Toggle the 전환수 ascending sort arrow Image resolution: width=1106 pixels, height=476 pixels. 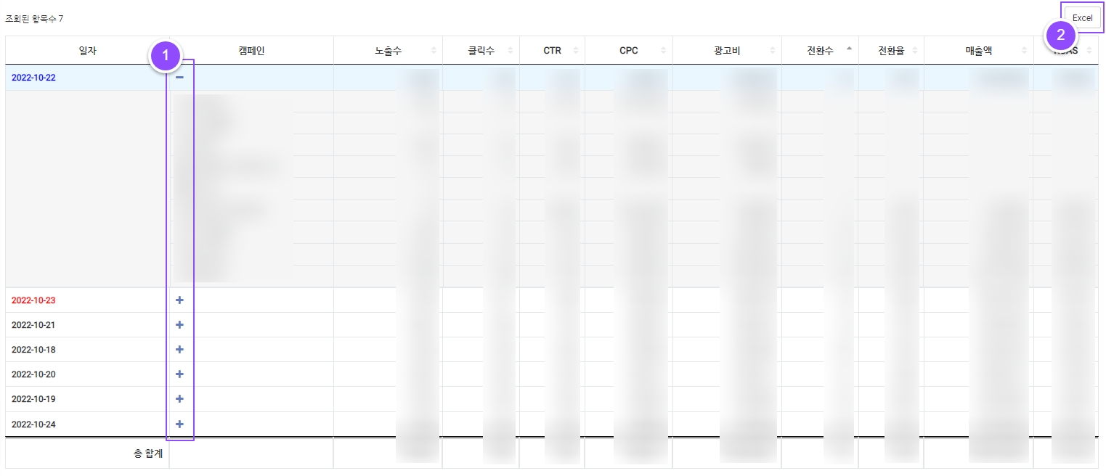(849, 49)
